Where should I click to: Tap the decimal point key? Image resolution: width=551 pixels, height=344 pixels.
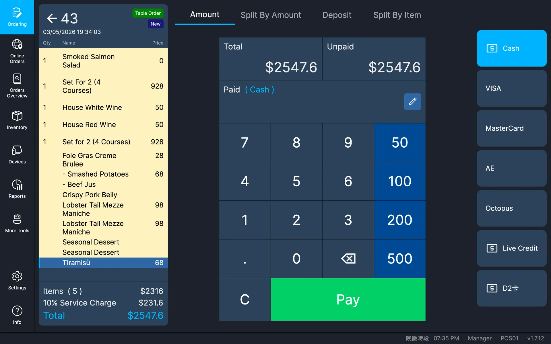pos(245,259)
